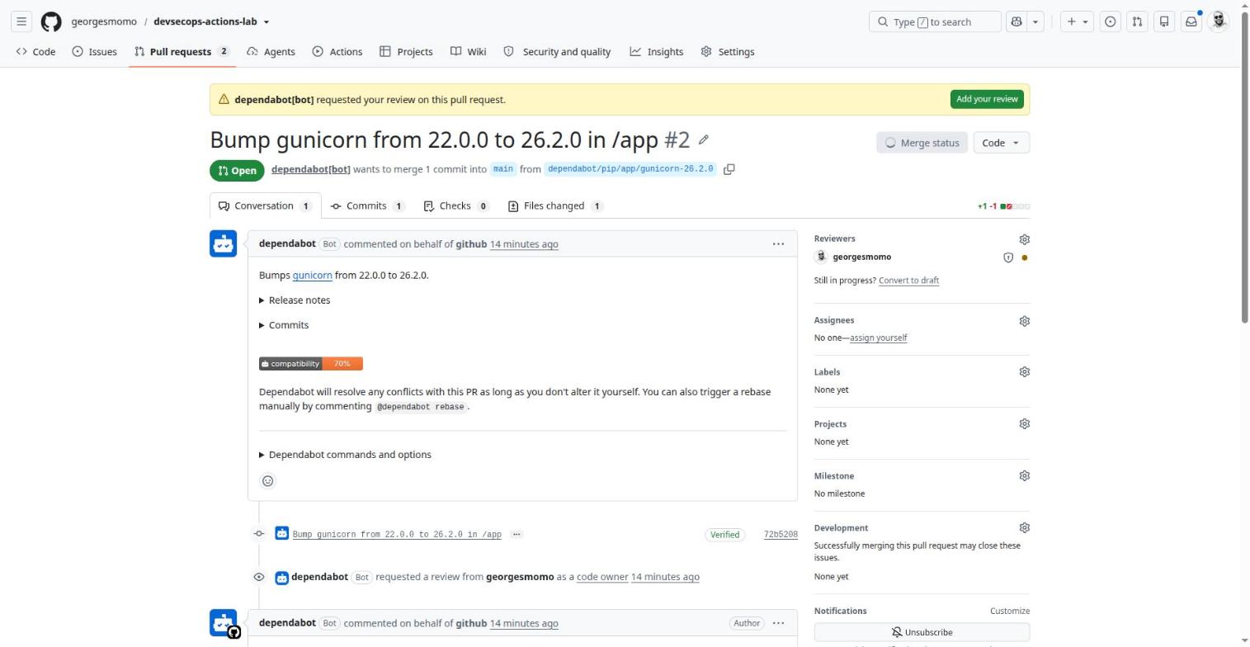Open the gunicorn package link

coord(312,276)
